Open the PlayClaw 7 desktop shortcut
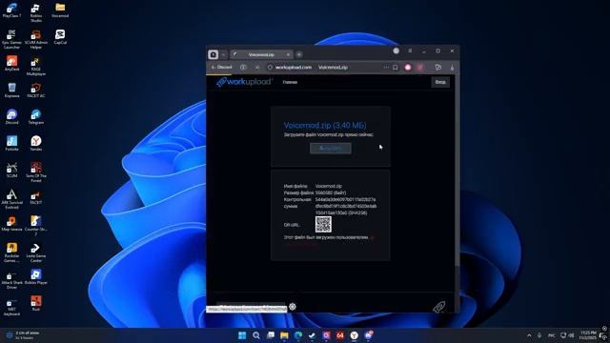This screenshot has width=610, height=343. (11, 10)
